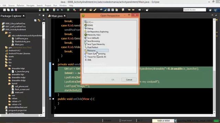The width and height of the screenshot is (220, 123).
Task: Click the External Tools run icon
Action: 75,10
